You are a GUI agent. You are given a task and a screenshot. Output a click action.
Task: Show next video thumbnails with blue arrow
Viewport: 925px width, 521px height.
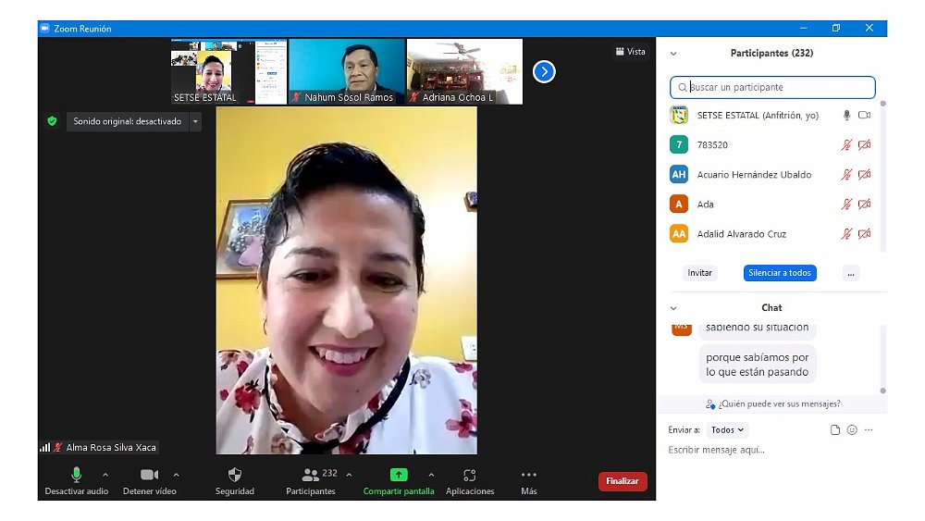(x=544, y=71)
